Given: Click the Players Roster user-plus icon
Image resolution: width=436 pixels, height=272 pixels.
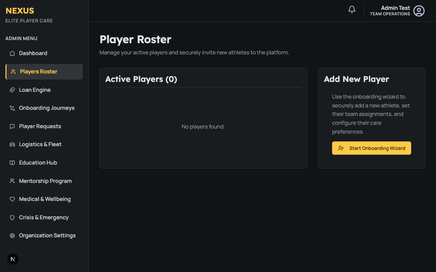Looking at the screenshot, I should click(x=13, y=72).
